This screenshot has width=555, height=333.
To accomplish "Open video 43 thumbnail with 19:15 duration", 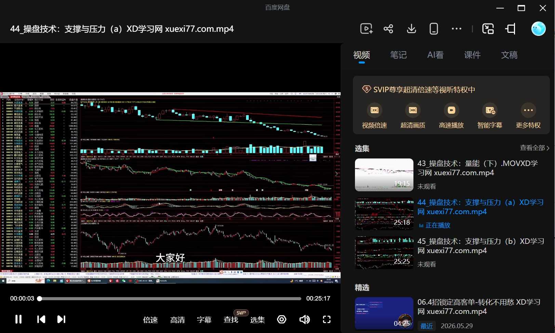I will (384, 175).
